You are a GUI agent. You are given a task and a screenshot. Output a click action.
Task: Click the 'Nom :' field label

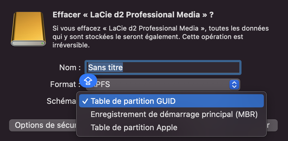[x=70, y=67]
